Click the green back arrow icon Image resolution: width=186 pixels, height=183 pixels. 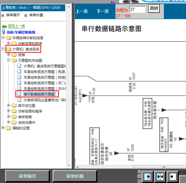4,26
